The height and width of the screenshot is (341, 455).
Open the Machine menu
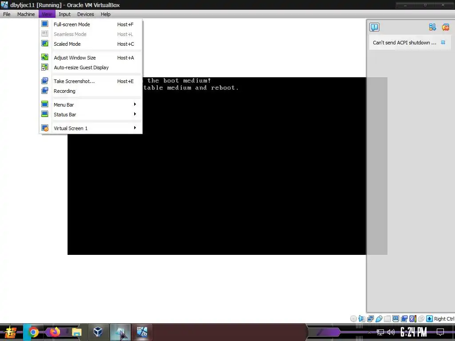(26, 14)
